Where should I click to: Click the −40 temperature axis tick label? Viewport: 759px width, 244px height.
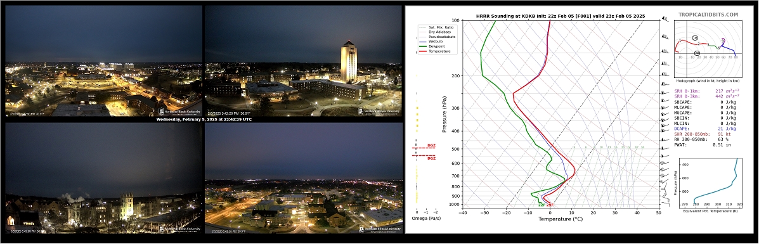[462, 212]
